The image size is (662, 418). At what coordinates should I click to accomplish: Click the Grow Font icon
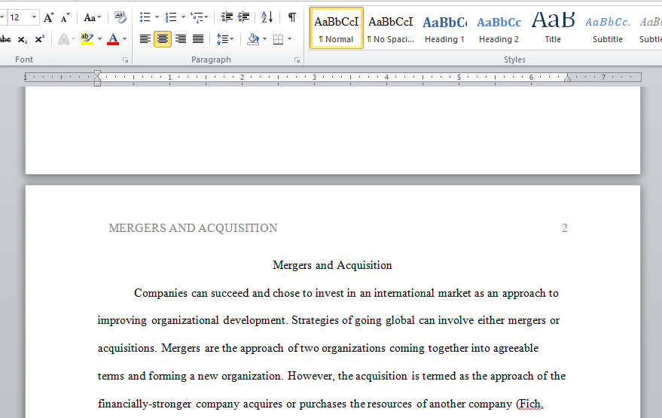pyautogui.click(x=49, y=18)
